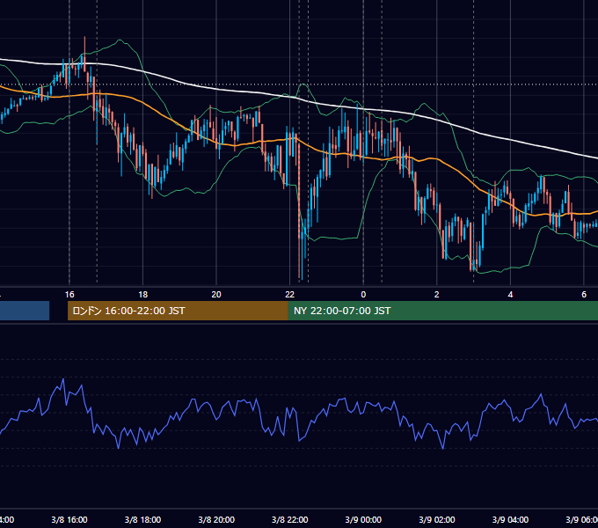The height and width of the screenshot is (528, 598).
Task: Click the 3/8 20:00 date label
Action: (x=216, y=519)
